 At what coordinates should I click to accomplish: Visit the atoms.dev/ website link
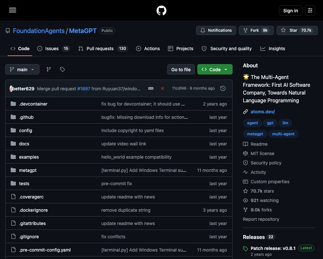[262, 112]
